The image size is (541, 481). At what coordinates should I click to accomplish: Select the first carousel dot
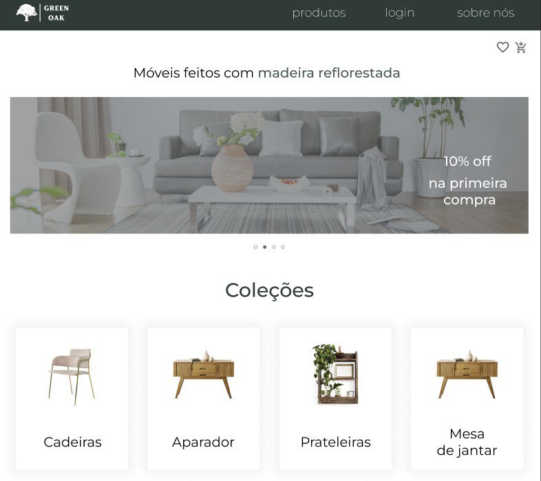pos(255,247)
